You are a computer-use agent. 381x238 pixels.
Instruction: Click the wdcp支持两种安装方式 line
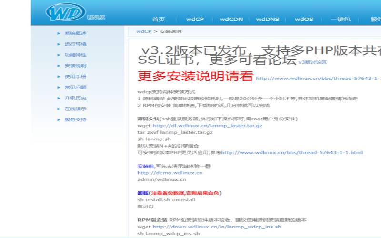166,92
